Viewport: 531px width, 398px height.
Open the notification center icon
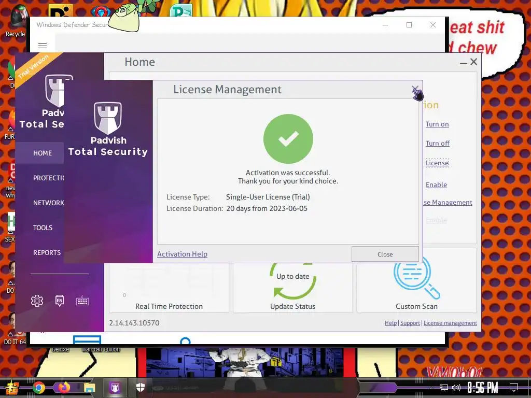point(514,388)
